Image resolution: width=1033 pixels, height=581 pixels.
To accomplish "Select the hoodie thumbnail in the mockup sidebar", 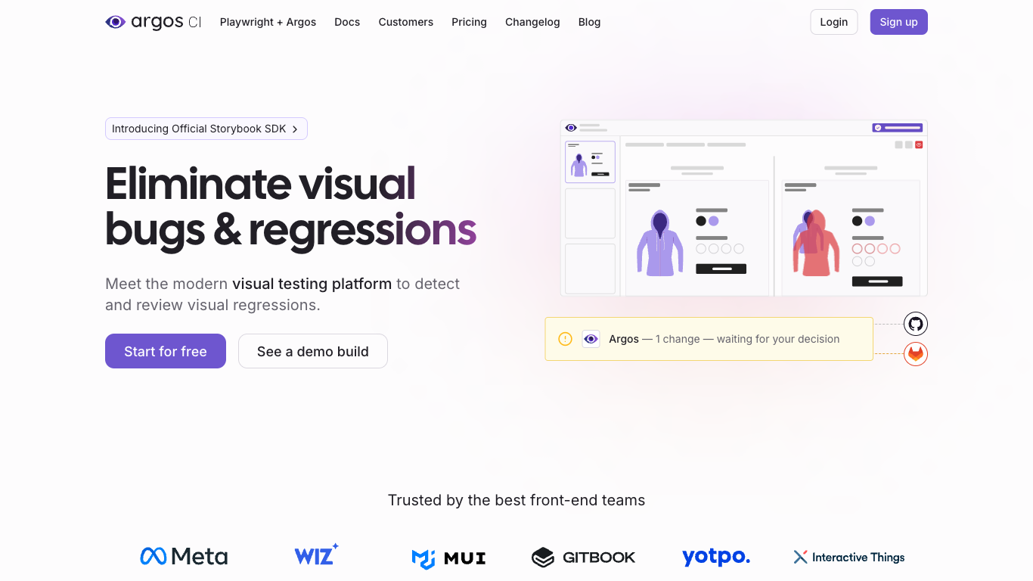I will [x=590, y=162].
